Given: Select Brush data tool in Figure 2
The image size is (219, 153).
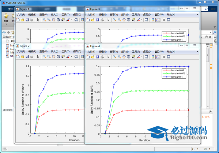Looking at the screenshot, I should 68,57.
